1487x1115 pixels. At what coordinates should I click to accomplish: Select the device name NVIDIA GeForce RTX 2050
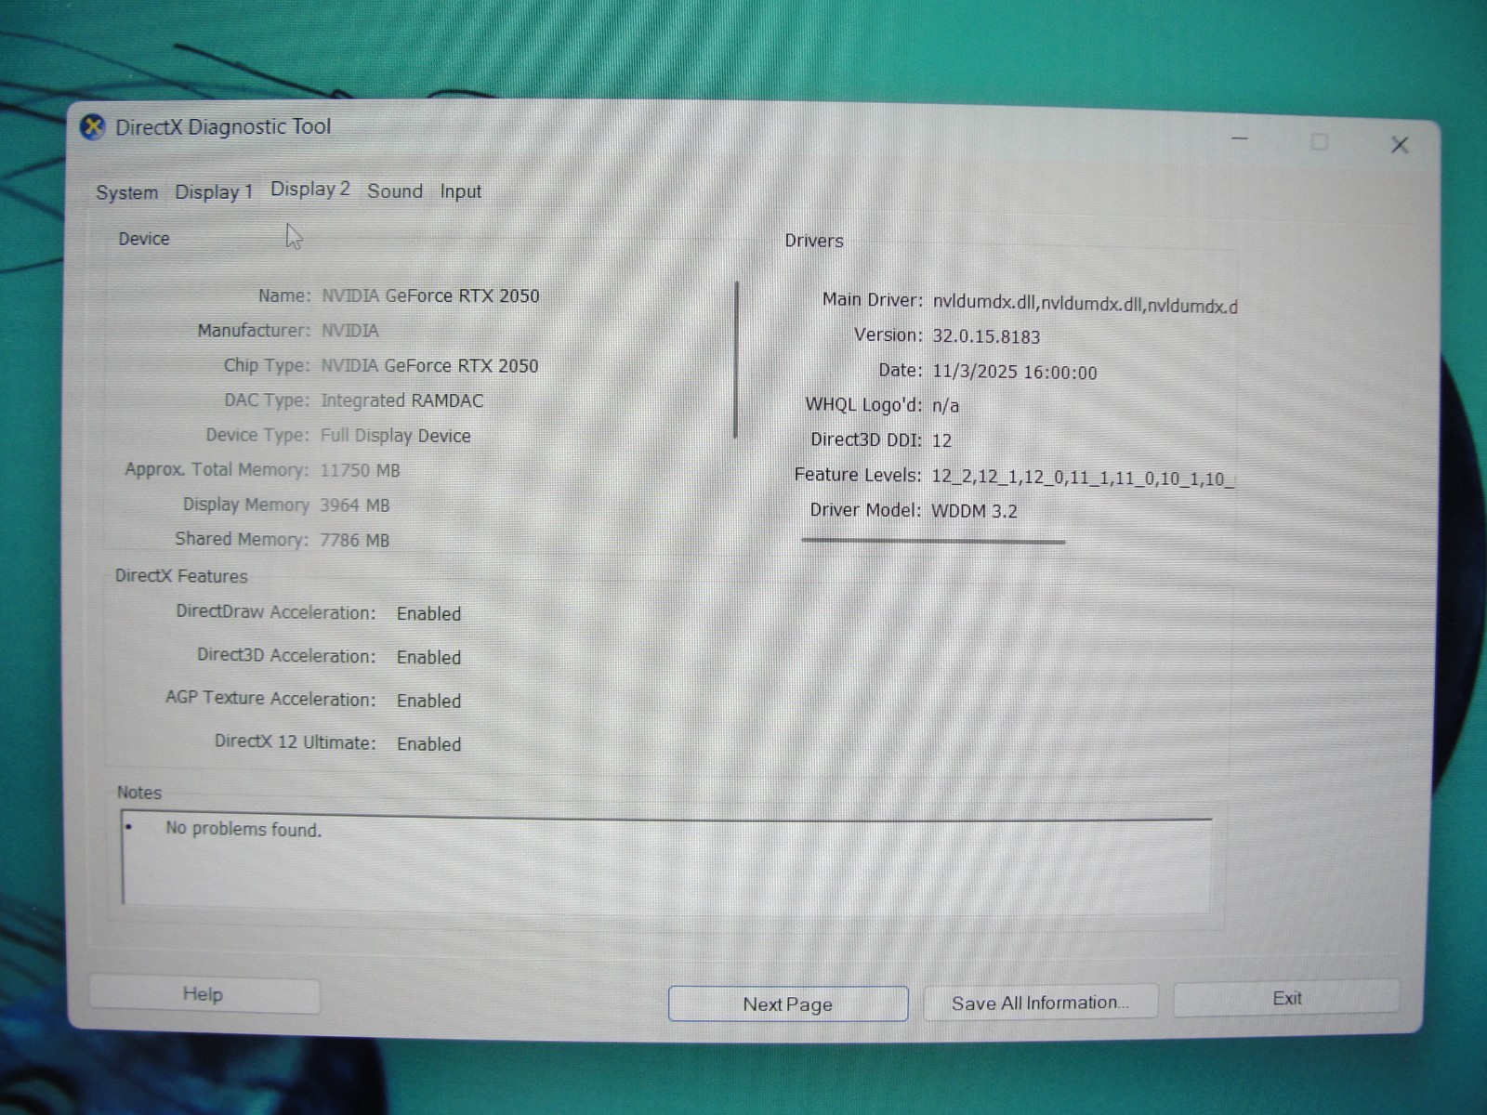pos(430,296)
